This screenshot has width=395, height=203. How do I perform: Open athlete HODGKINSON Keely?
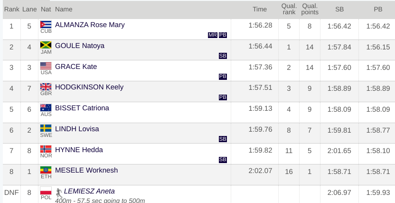tap(89, 87)
